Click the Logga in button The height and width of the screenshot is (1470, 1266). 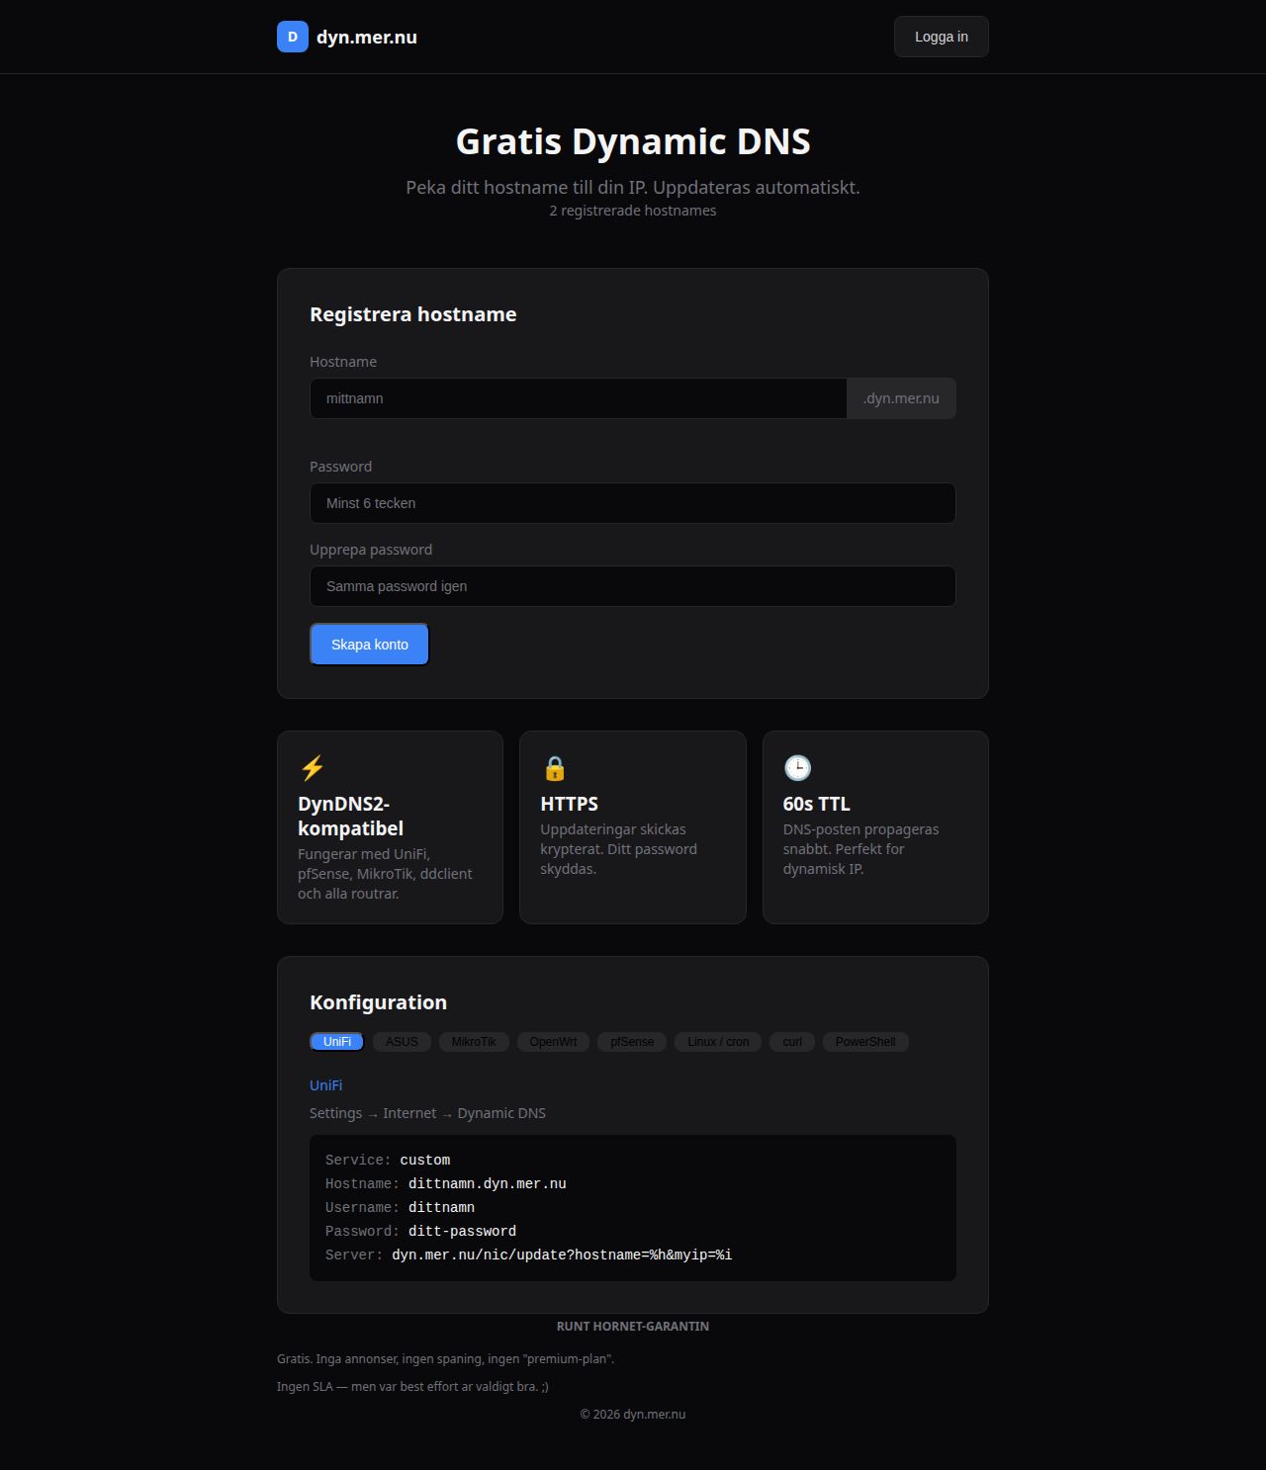pos(942,37)
